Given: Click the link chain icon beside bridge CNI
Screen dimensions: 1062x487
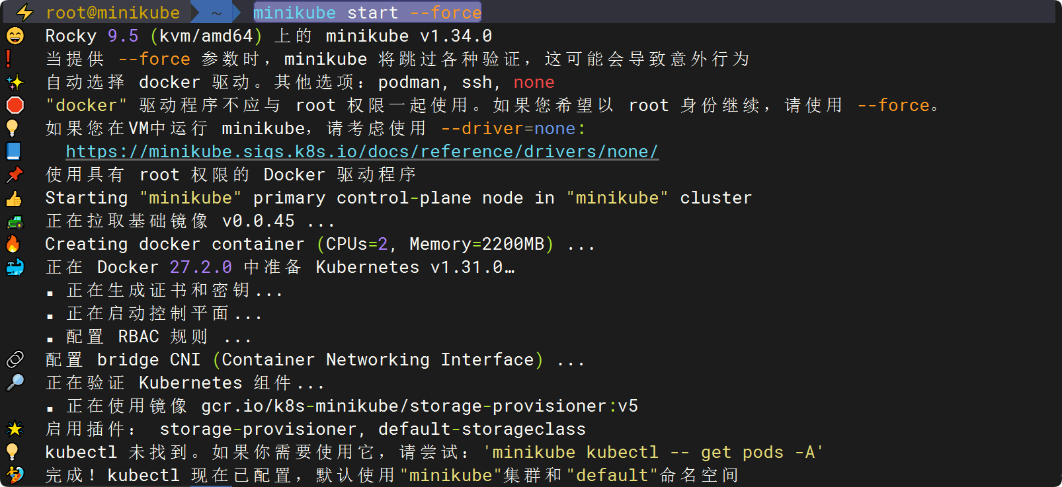Looking at the screenshot, I should click(15, 359).
